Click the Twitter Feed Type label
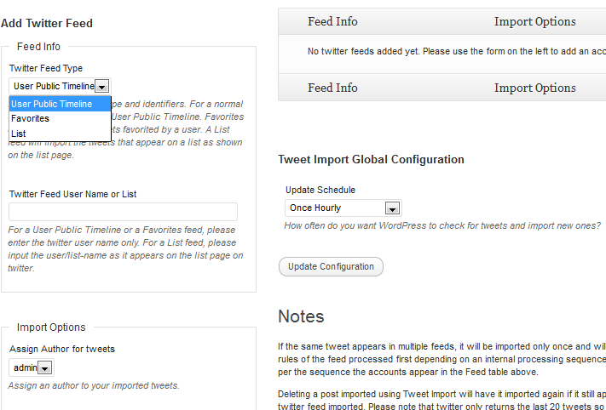606x410 pixels. pyautogui.click(x=46, y=68)
